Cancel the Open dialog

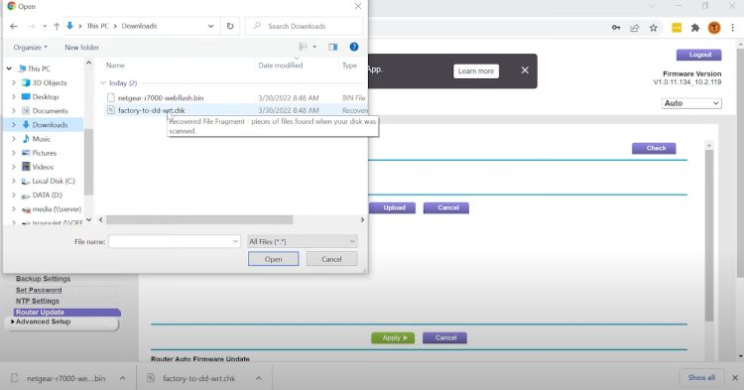point(331,259)
